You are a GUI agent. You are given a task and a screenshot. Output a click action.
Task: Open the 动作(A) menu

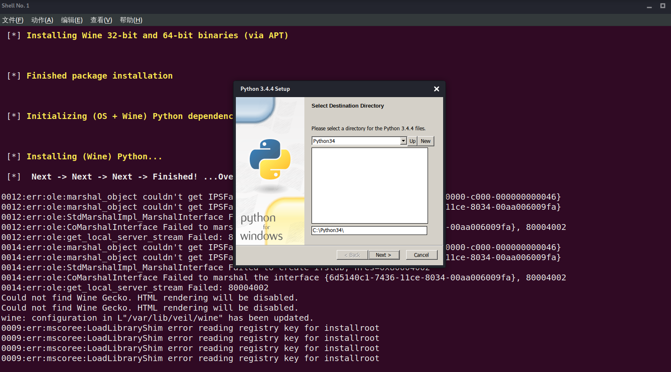point(42,20)
